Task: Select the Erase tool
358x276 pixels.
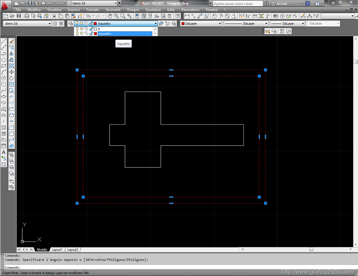Action: click(x=11, y=41)
